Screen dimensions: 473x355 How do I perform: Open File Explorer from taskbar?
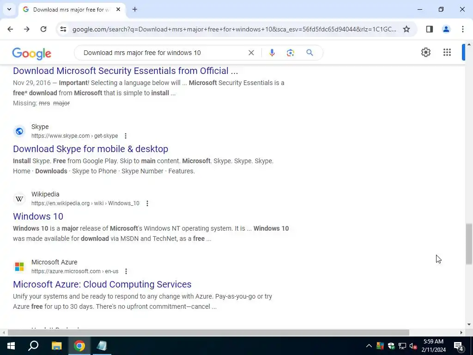tap(56, 346)
